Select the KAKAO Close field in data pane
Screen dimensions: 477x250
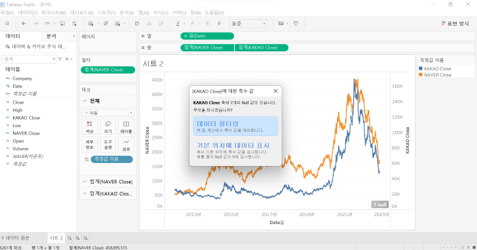[x=26, y=118]
